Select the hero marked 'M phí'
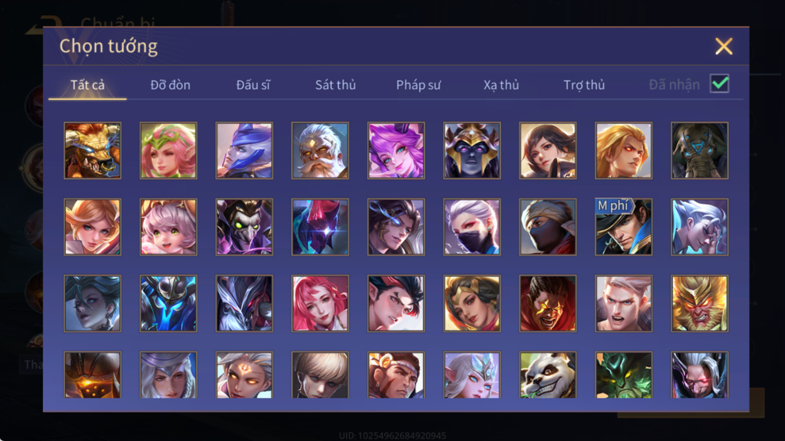 pos(624,227)
